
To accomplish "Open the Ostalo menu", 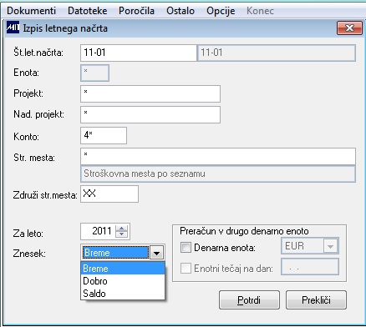I will (x=180, y=11).
